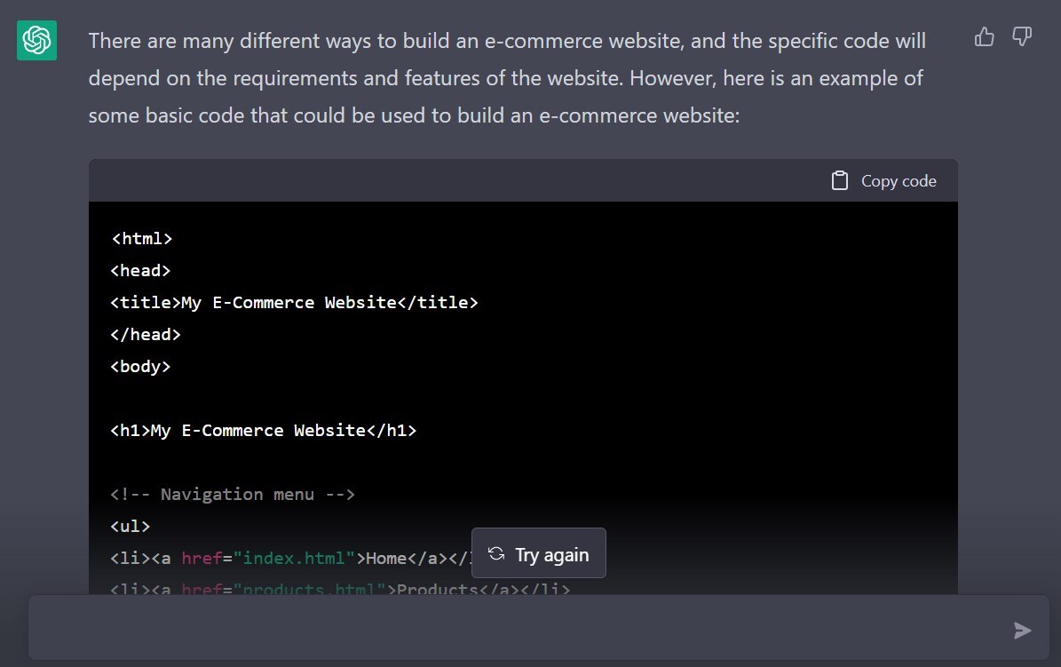Click the refresh arrows icon in Try again
The height and width of the screenshot is (667, 1061).
click(496, 554)
